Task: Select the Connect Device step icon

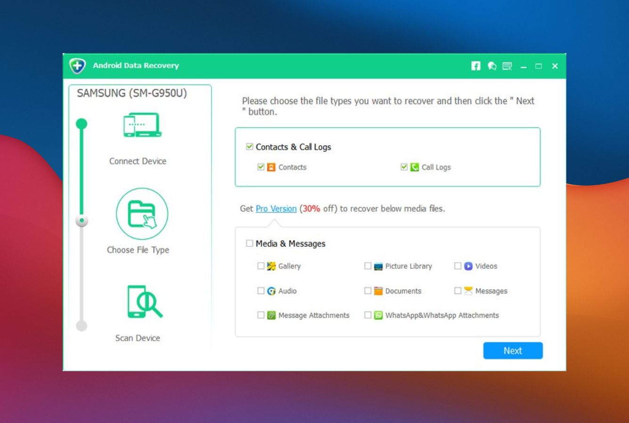Action: [142, 125]
